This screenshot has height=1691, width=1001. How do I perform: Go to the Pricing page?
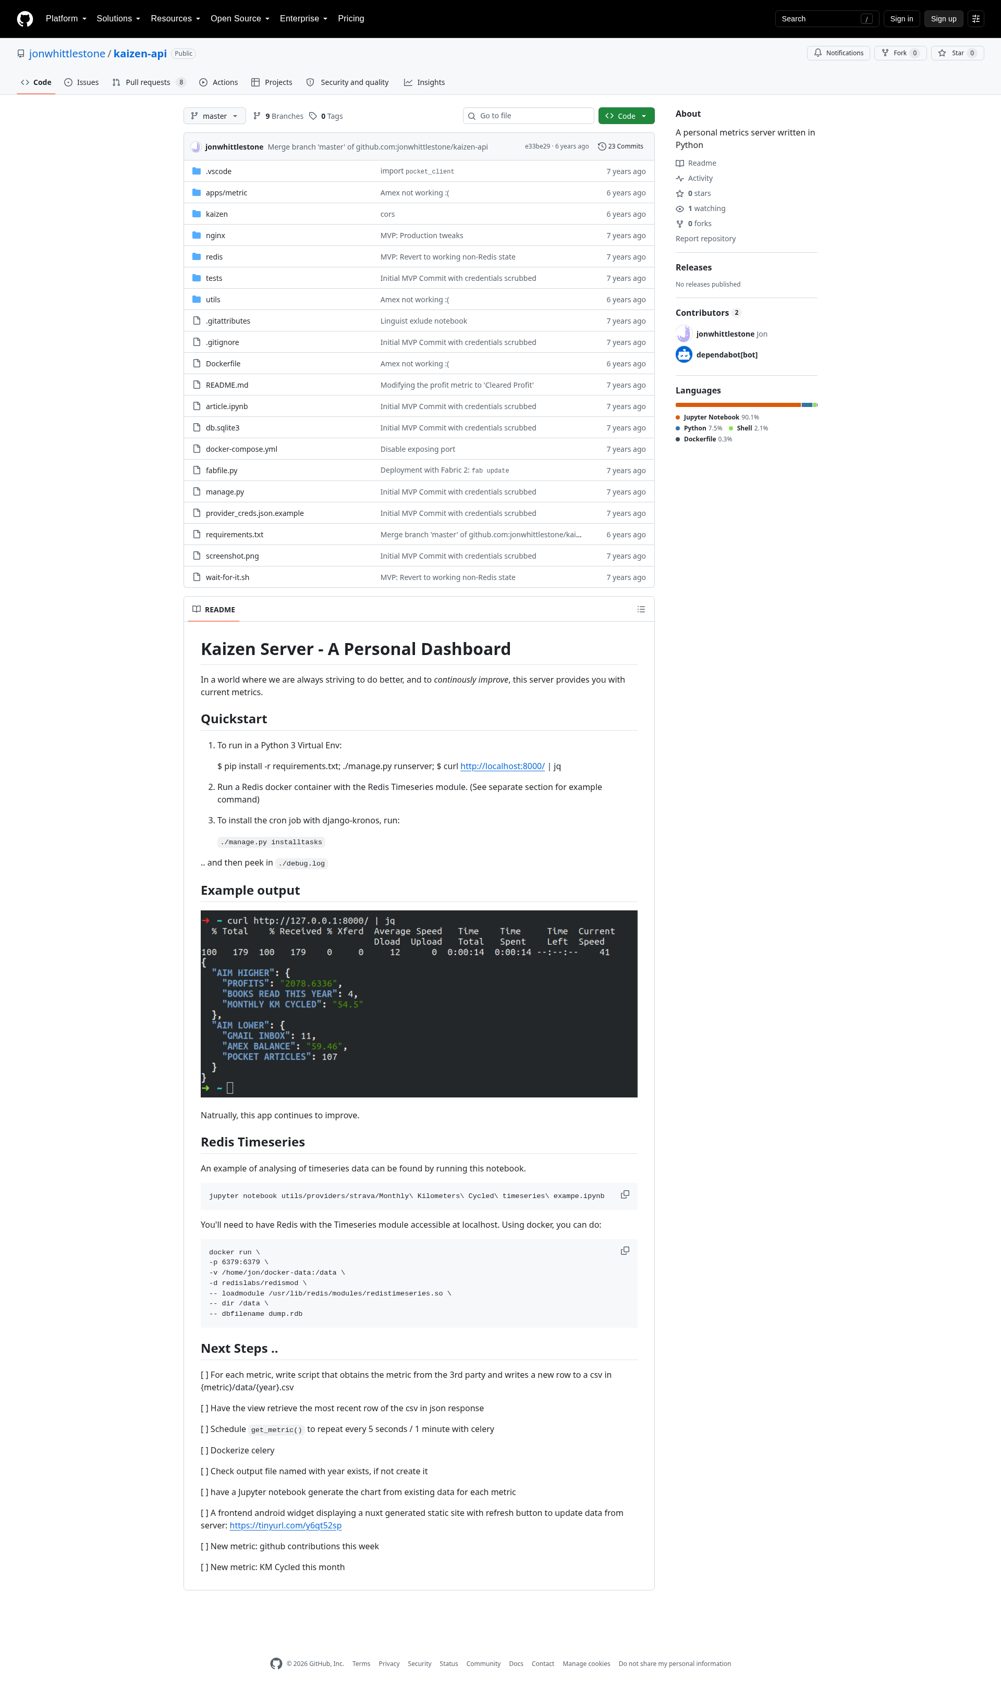tap(351, 19)
